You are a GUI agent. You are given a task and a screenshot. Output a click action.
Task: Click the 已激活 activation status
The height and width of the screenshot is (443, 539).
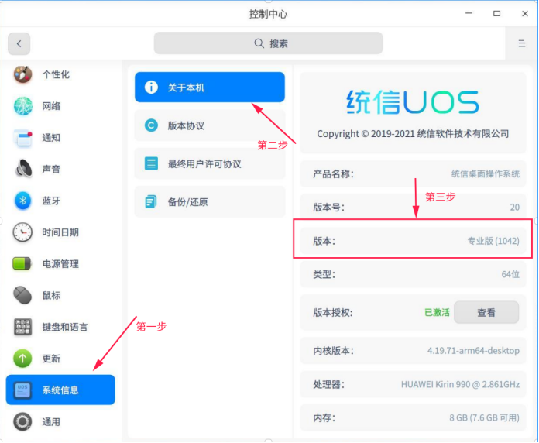(437, 312)
